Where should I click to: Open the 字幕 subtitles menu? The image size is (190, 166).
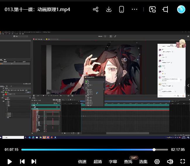pos(113,162)
